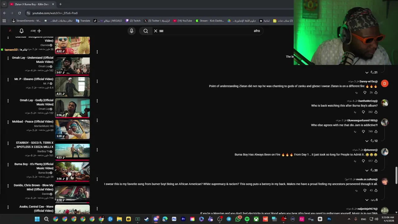Open the Twitter bookmark
Viewport: 398px width, 224px height.
click(x=157, y=21)
